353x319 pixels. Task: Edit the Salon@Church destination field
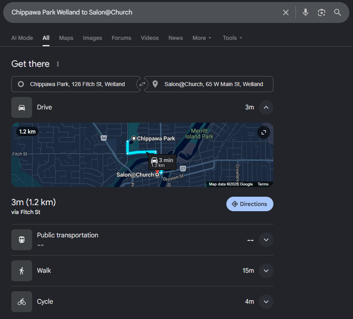coord(209,84)
